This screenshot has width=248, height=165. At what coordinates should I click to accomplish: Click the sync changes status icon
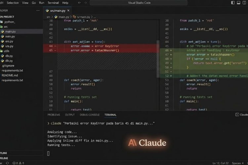tap(7, 163)
